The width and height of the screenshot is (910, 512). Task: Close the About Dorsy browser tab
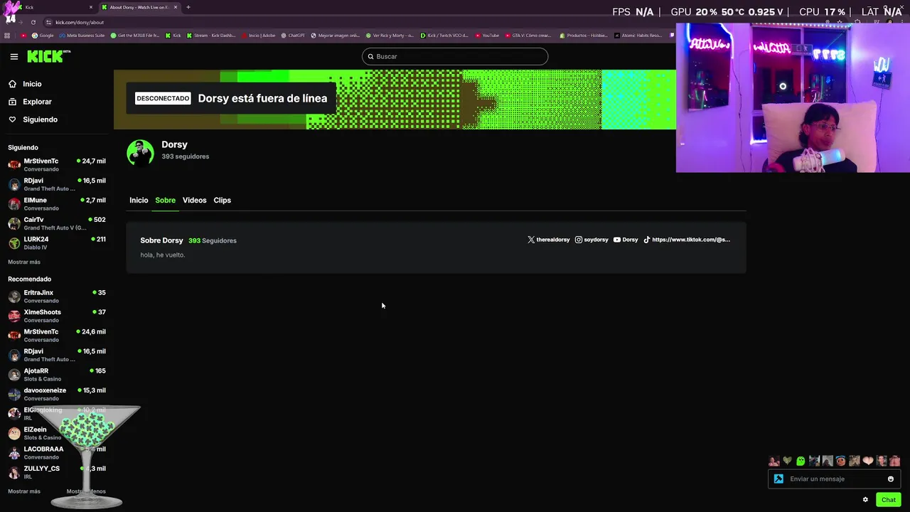pyautogui.click(x=176, y=7)
